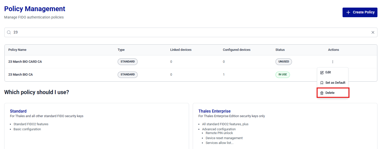Screen dimensions: 381x149
Task: Click 'Manage FIDO authentication policies' subtitle
Action: (x=34, y=17)
